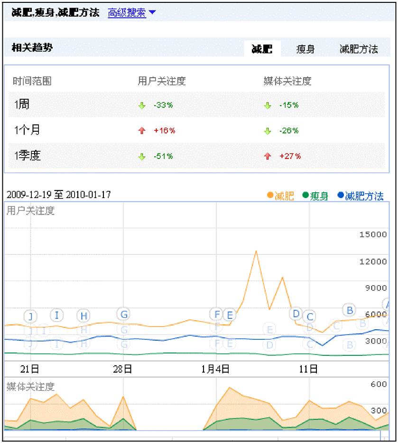Screen dimensions: 398x443
Task: Click the blue 减肥方法 legend dot
Action: [341, 195]
